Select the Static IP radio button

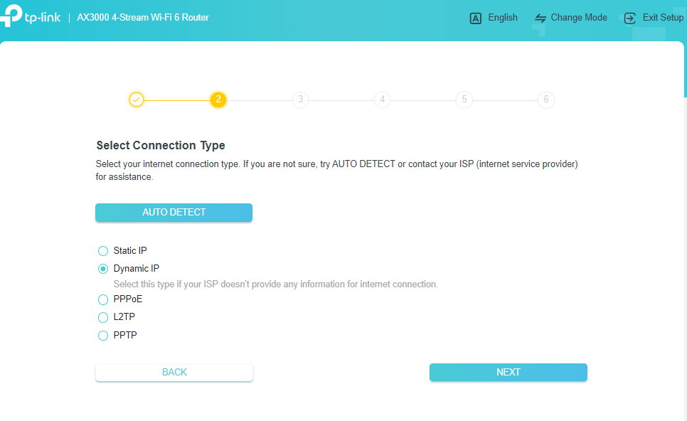tap(102, 250)
